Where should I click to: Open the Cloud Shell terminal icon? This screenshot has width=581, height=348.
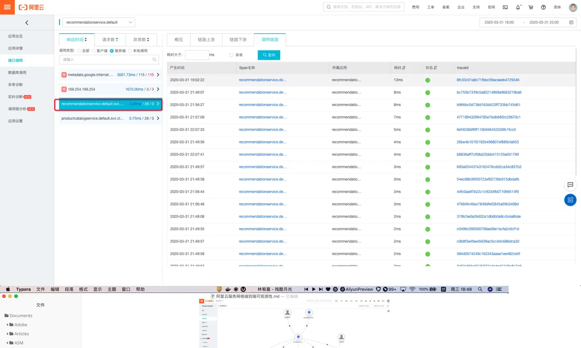(505, 7)
